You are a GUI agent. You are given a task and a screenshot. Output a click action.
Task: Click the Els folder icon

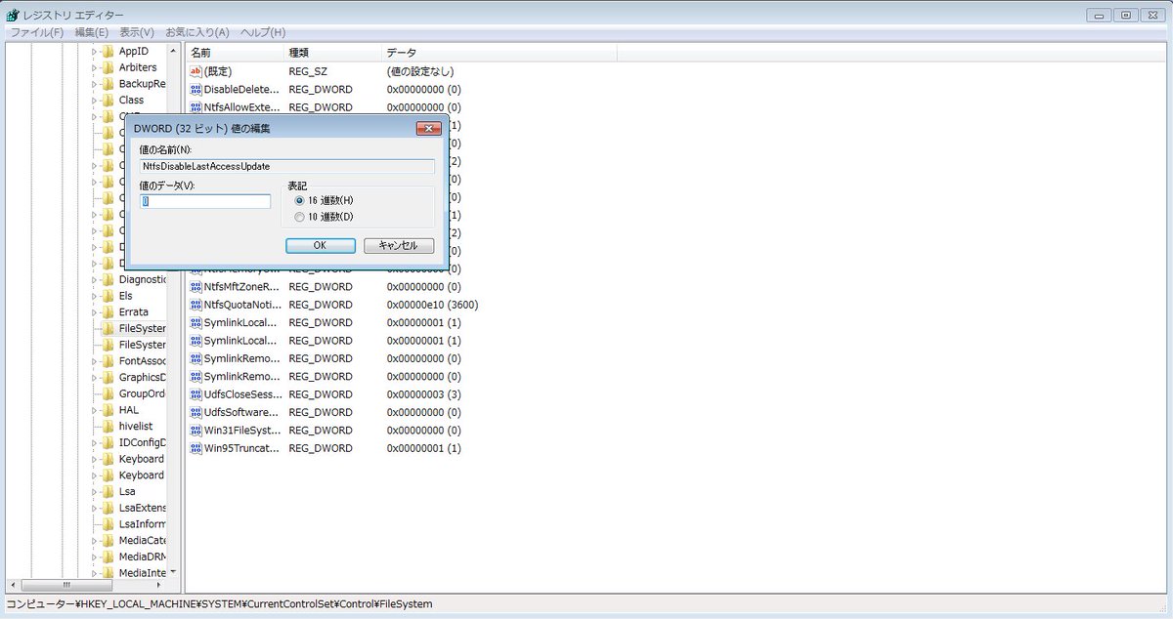click(x=109, y=296)
